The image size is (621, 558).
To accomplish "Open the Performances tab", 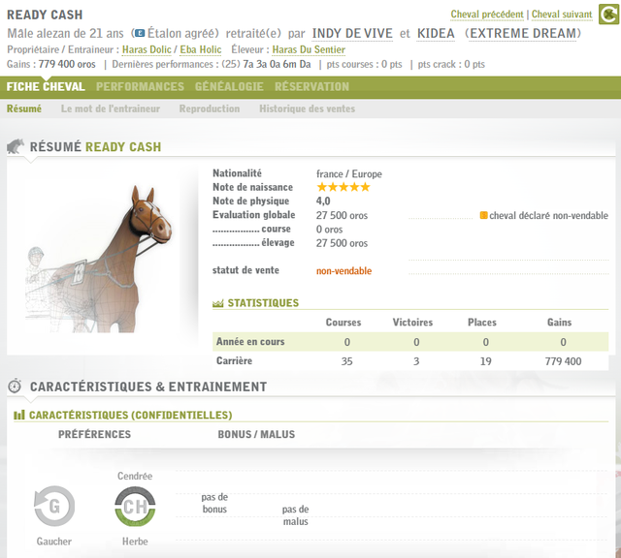I will 140,86.
